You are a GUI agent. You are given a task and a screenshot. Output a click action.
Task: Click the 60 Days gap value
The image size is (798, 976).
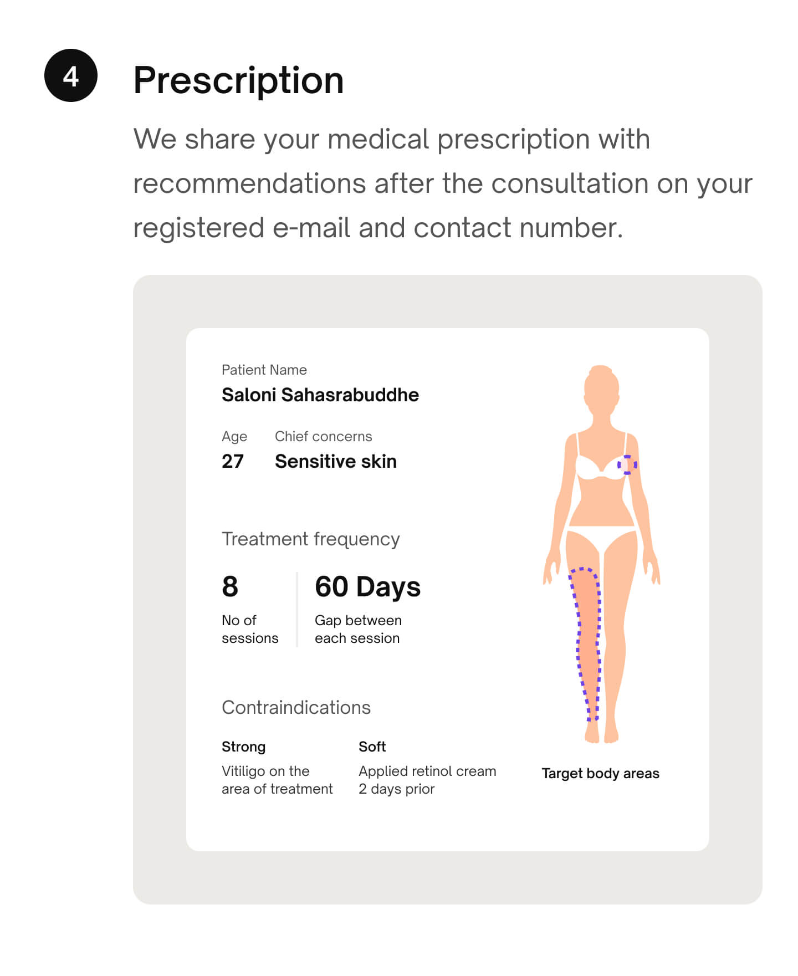click(x=367, y=586)
